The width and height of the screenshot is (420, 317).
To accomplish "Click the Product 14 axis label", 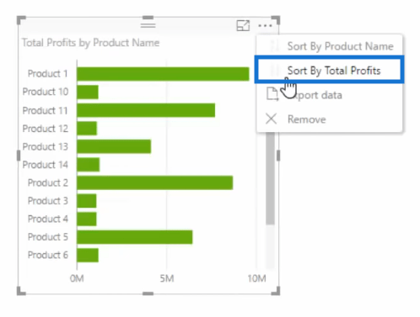I will coord(46,165).
